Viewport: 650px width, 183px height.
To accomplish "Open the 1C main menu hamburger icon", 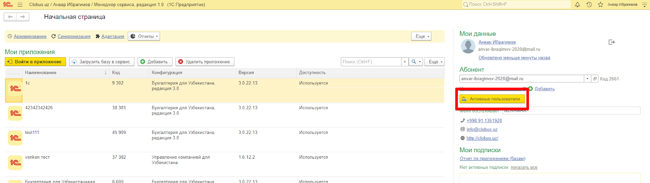I will point(20,5).
